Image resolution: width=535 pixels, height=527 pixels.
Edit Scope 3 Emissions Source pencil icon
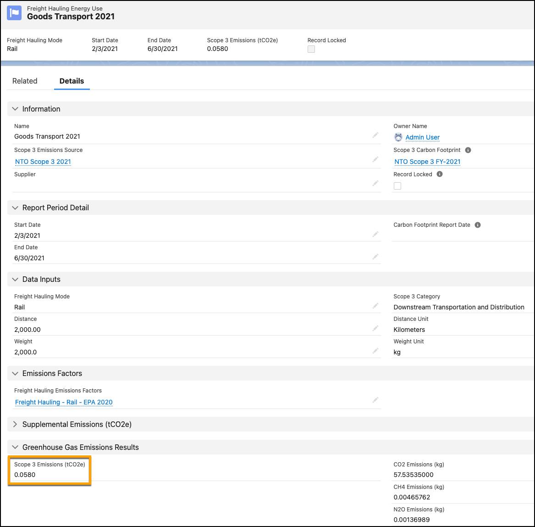375,160
